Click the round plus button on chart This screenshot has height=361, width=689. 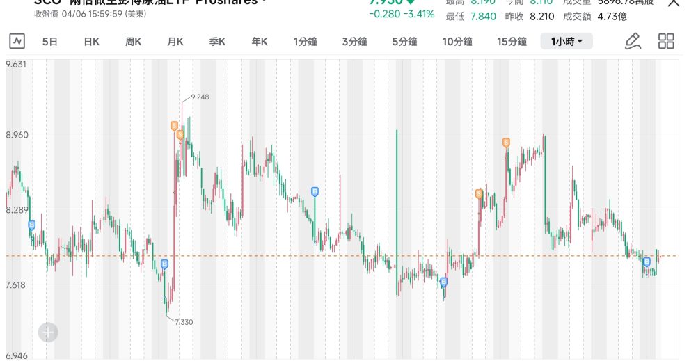pos(48,332)
